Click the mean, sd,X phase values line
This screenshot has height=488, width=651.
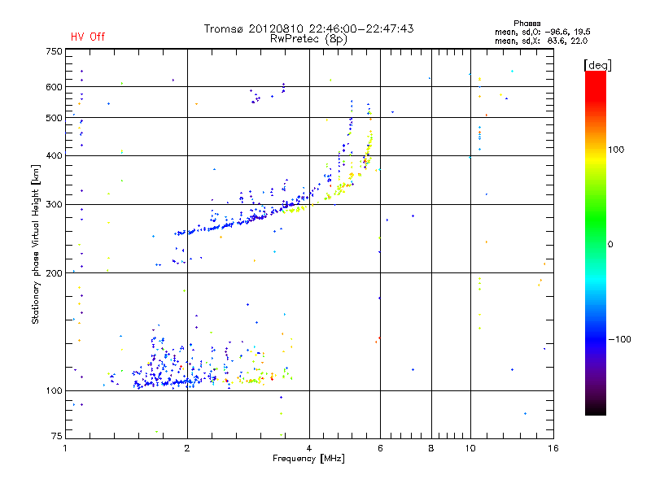coord(541,41)
